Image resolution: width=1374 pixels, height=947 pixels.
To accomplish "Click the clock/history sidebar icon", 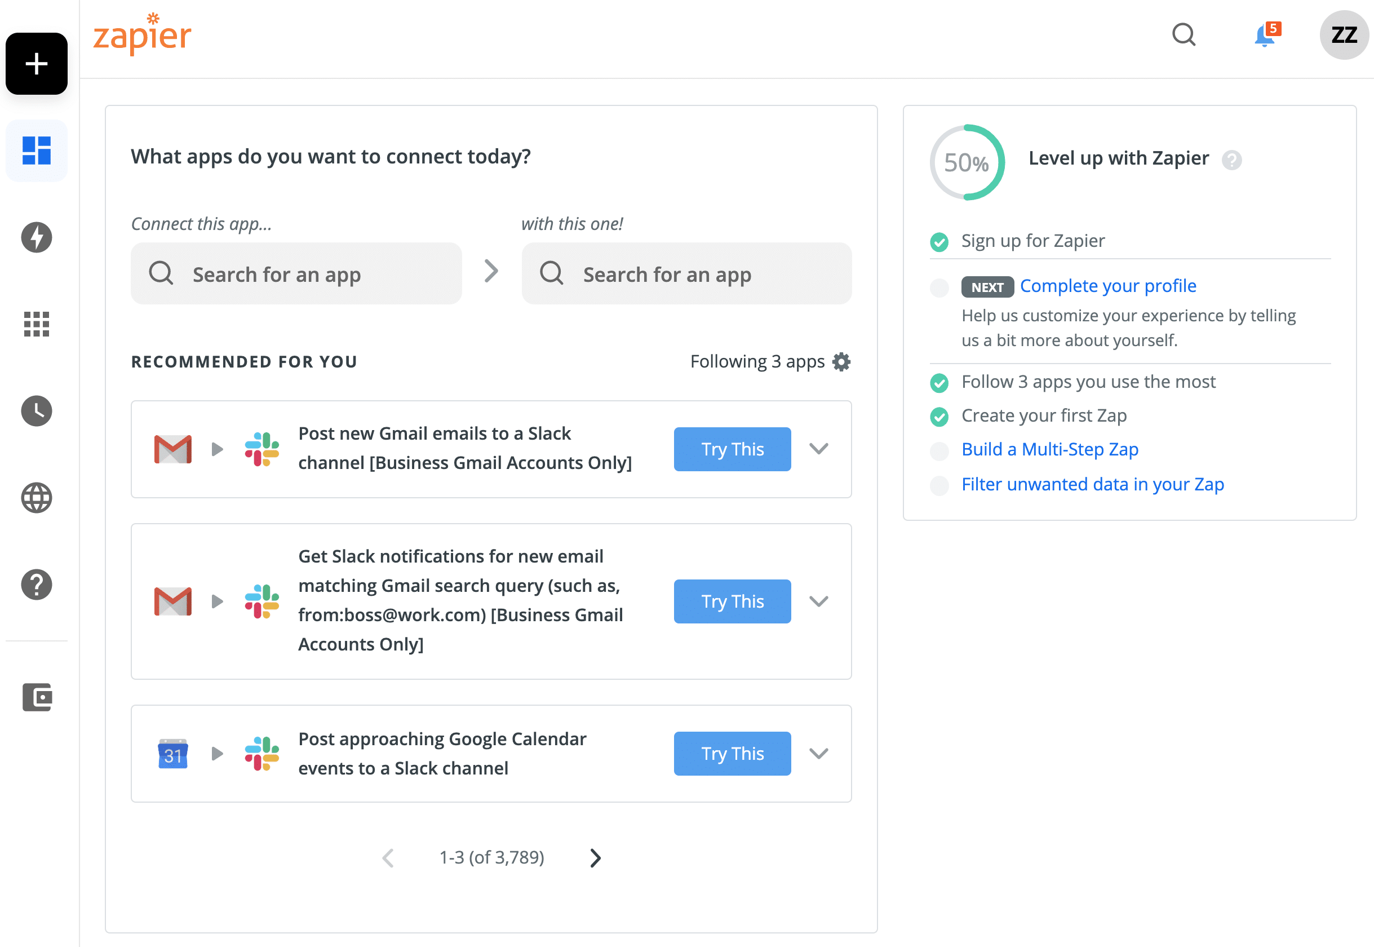I will click(x=37, y=410).
